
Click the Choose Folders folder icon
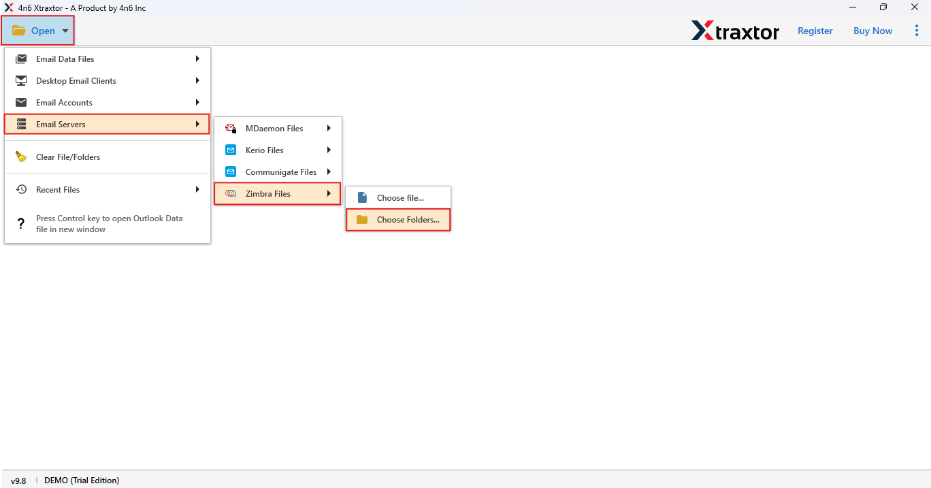pyautogui.click(x=361, y=219)
